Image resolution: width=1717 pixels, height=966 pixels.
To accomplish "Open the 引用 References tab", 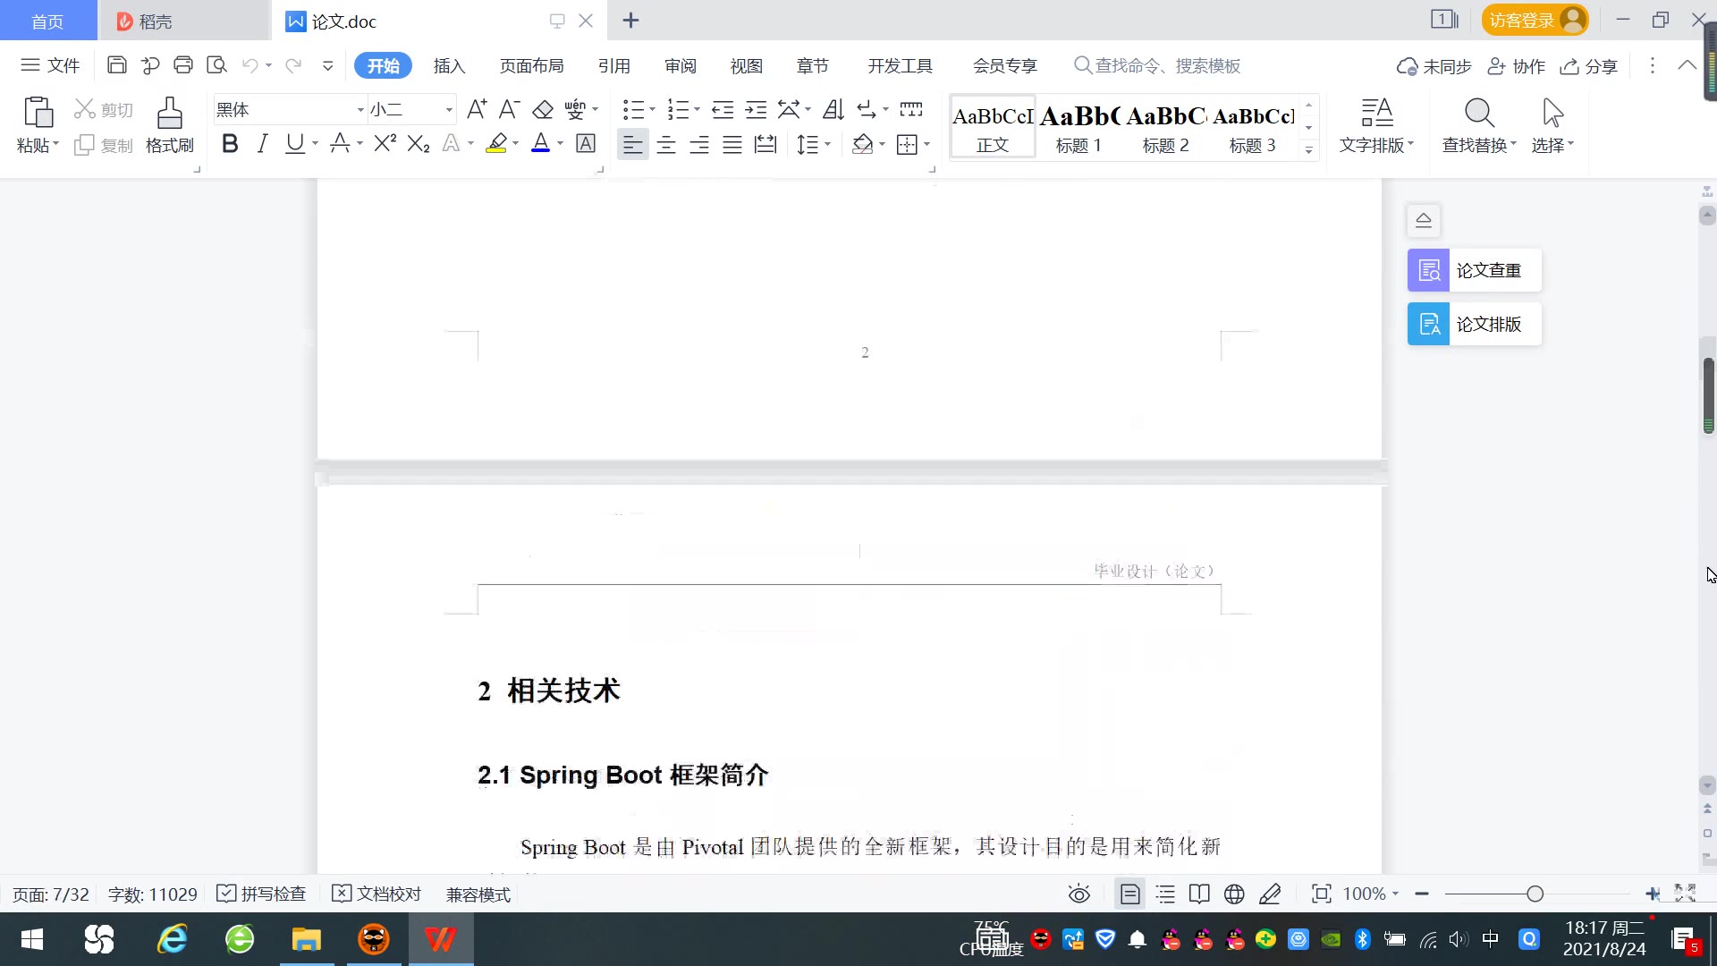I will 613,65.
